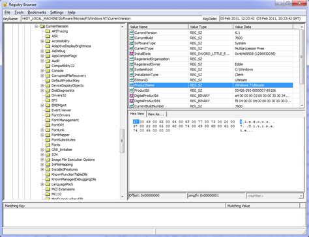309x237 pixels.
Task: Open the Settings menu
Action: 57,12
